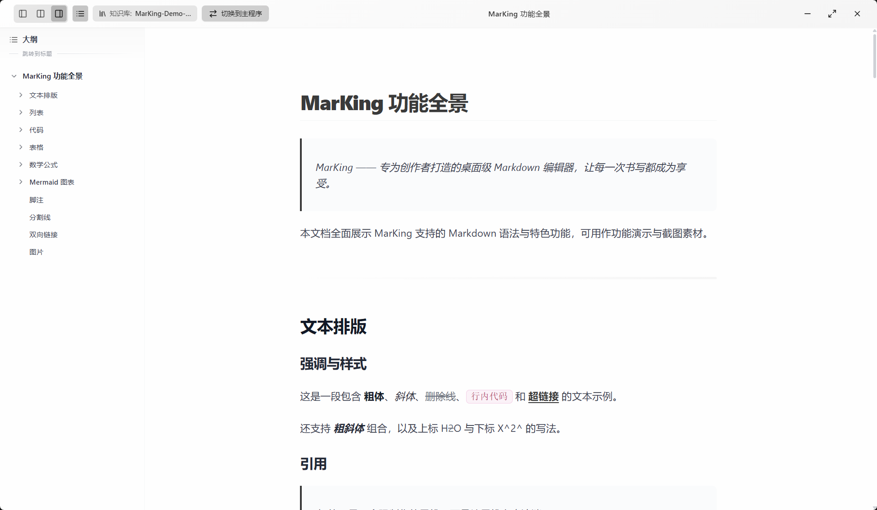Click the 大纲 panel list icon

tap(14, 40)
